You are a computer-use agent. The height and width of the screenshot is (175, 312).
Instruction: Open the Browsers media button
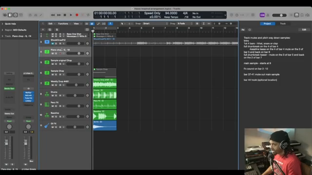(x=308, y=15)
